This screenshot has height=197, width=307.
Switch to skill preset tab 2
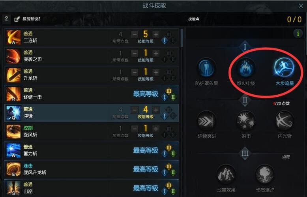(6, 19)
